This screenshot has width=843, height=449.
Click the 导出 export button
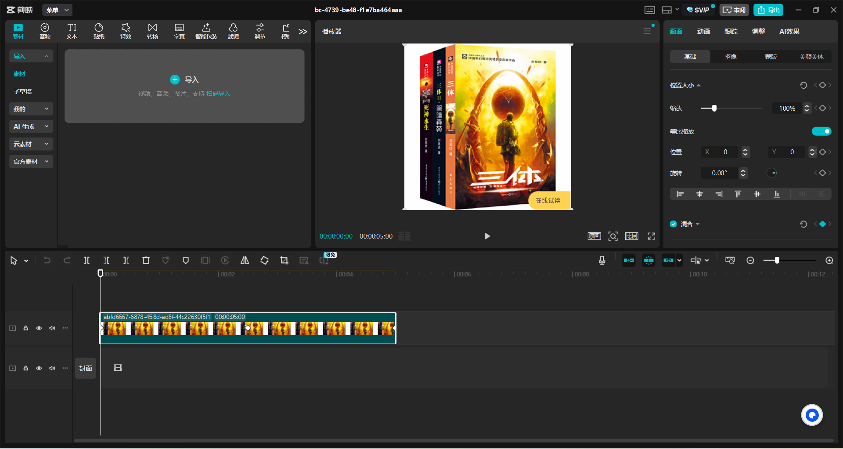[768, 10]
